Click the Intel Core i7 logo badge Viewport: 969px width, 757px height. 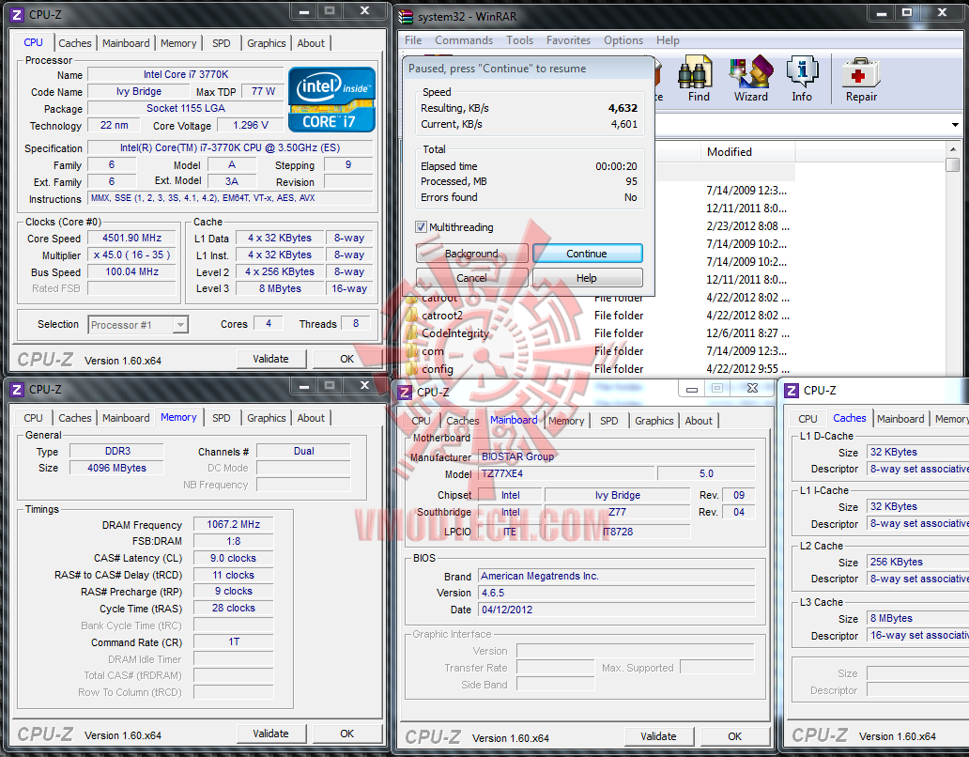331,100
